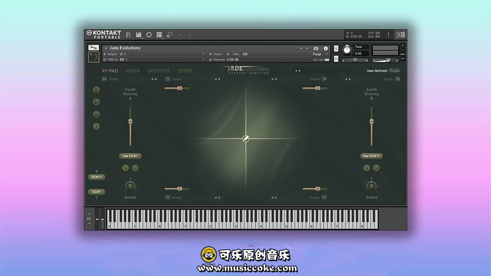Image resolution: width=491 pixels, height=276 pixels.
Task: Click the save preset disk icon
Action: [96, 115]
